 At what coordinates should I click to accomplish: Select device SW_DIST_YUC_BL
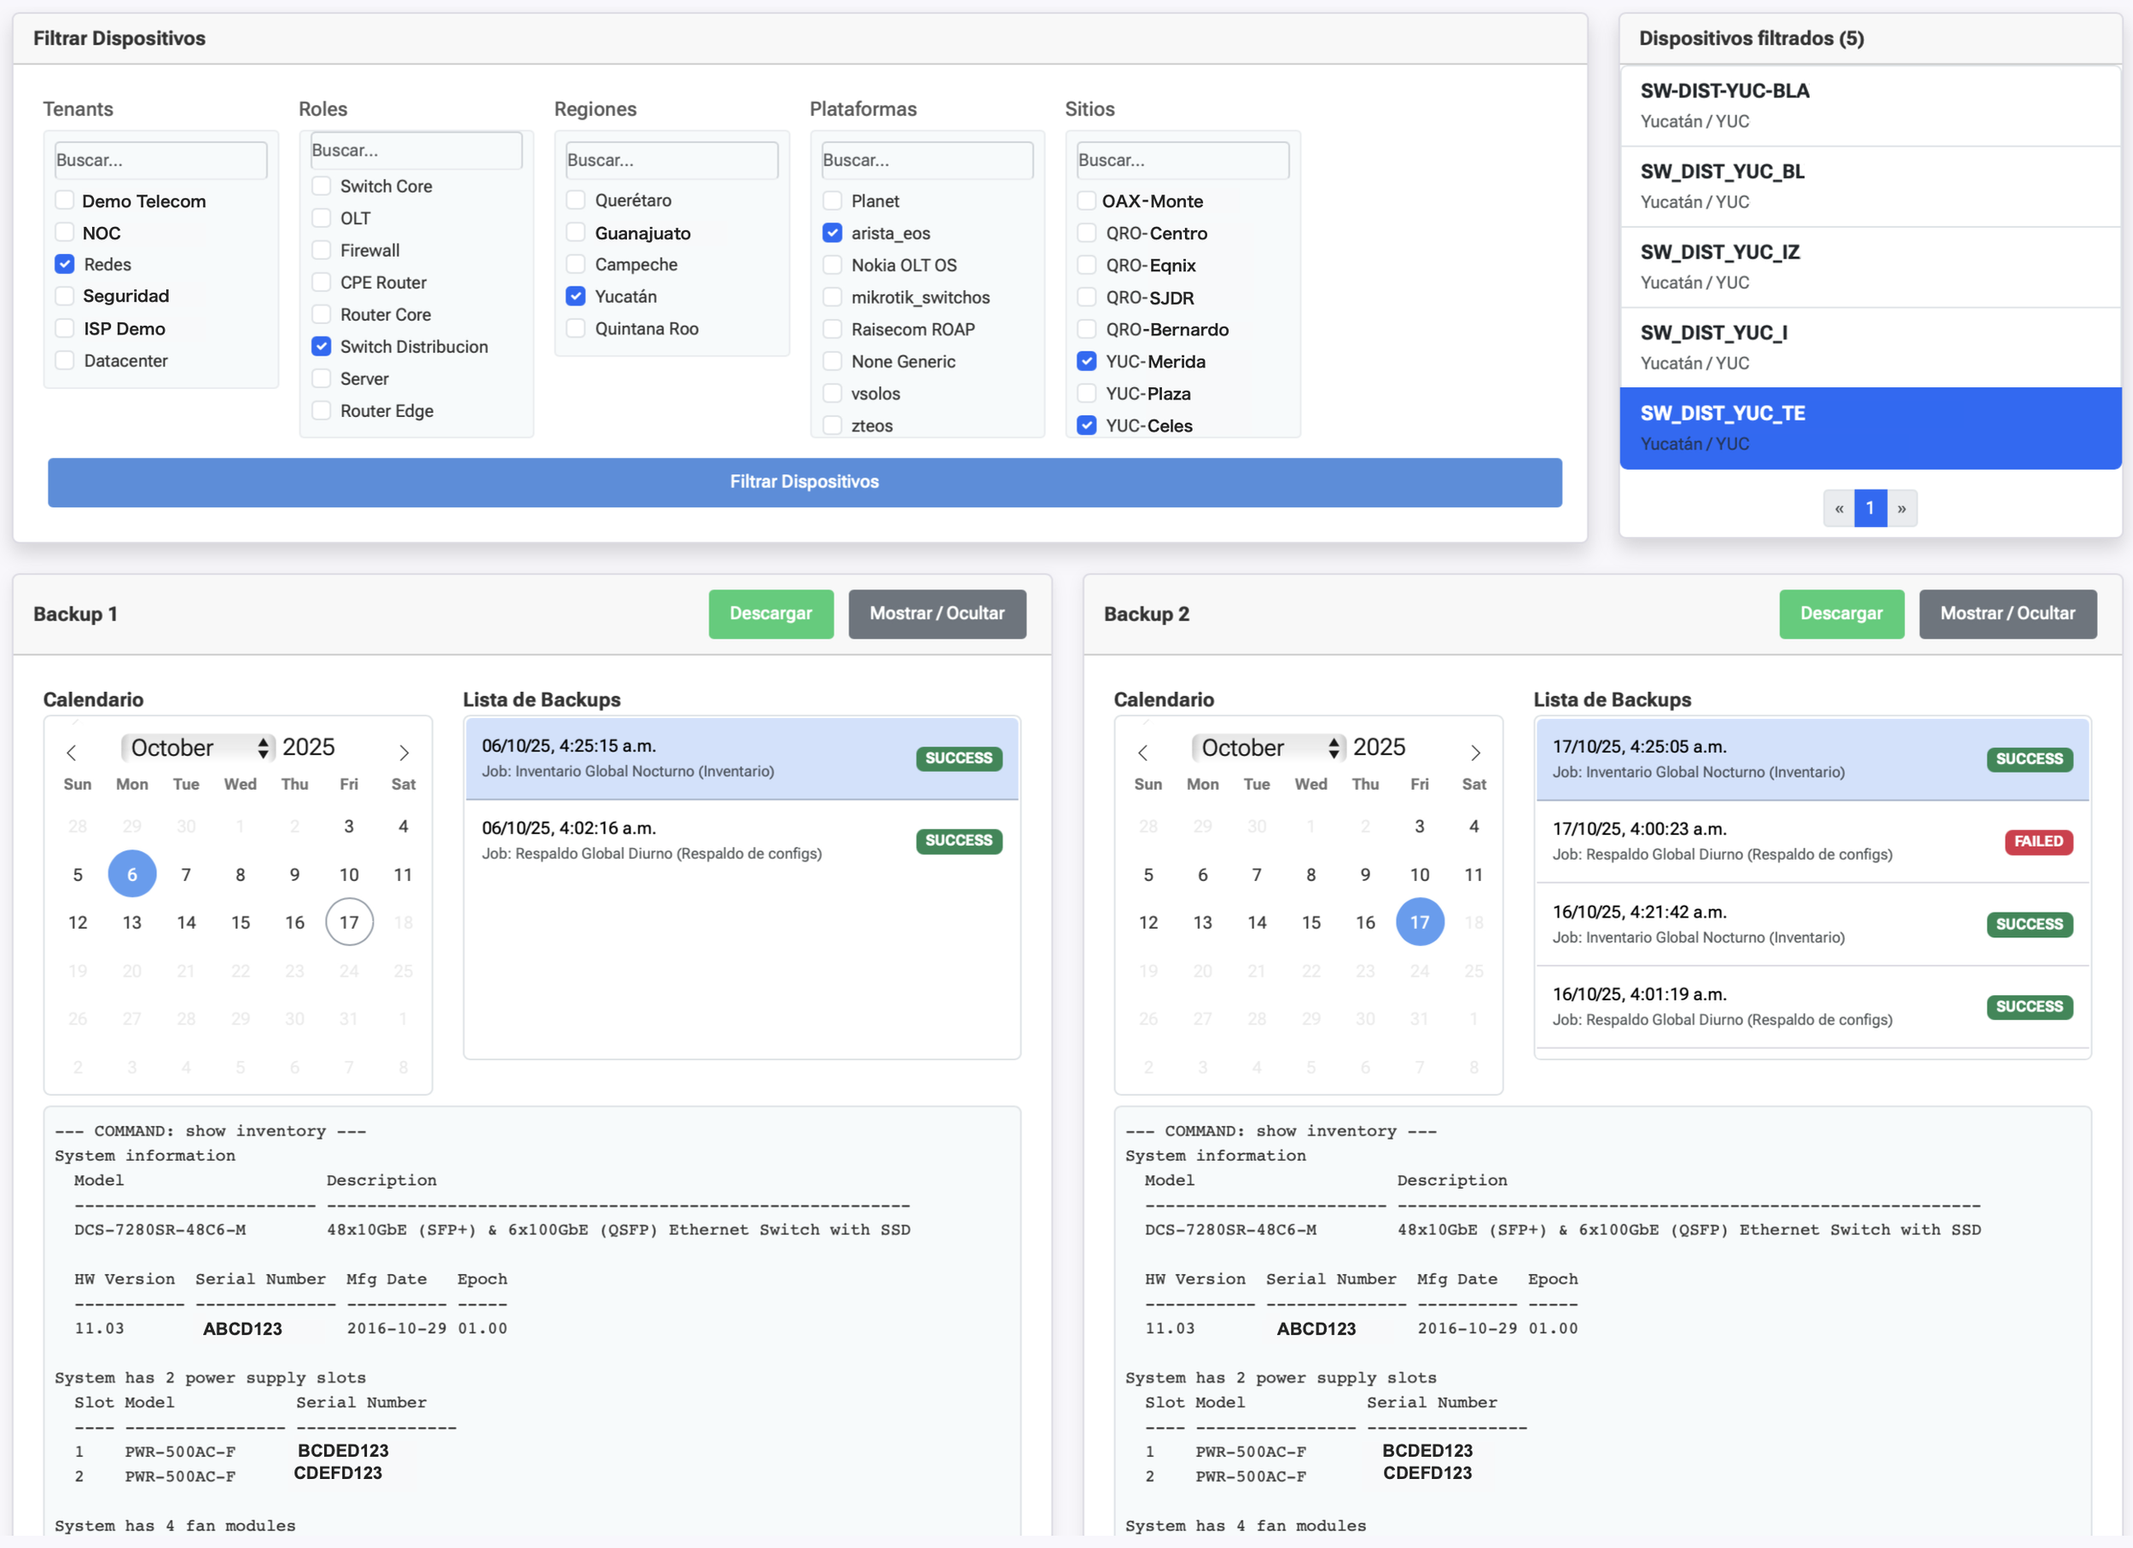[1870, 186]
